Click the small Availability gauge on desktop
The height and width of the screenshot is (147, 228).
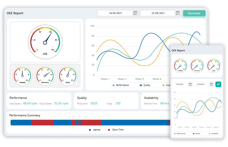[22, 75]
